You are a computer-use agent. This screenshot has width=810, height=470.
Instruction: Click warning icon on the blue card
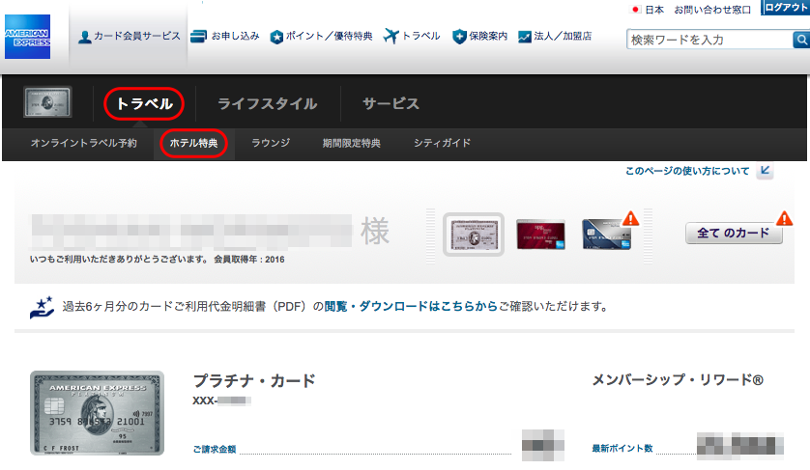(630, 219)
